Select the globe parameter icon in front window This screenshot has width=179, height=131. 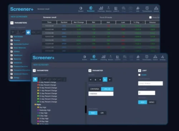(50, 79)
